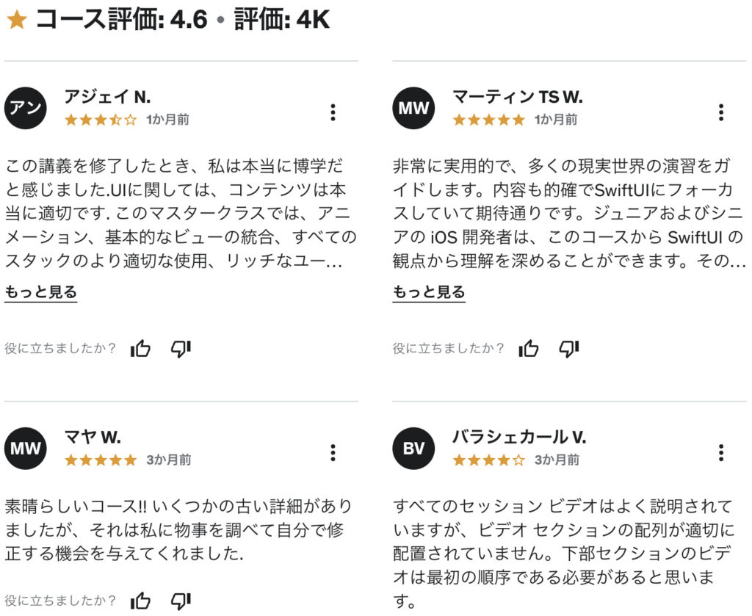Screen dimensions: 752x616
Task: Expand マーティン TS W.'s review with もっと見る
Action: (429, 292)
